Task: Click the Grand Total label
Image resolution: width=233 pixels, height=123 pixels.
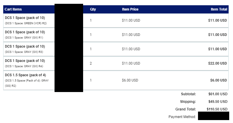Action: pyautogui.click(x=185, y=109)
